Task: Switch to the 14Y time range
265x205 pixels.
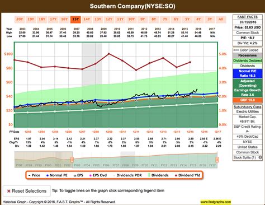Action: 87,19
